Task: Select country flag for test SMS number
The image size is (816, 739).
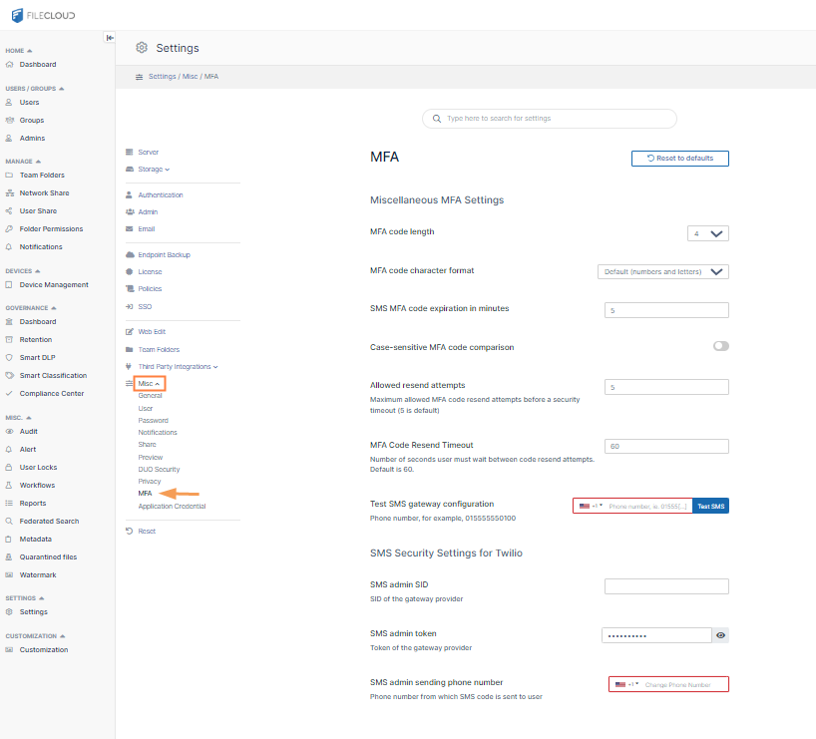Action: (589, 506)
